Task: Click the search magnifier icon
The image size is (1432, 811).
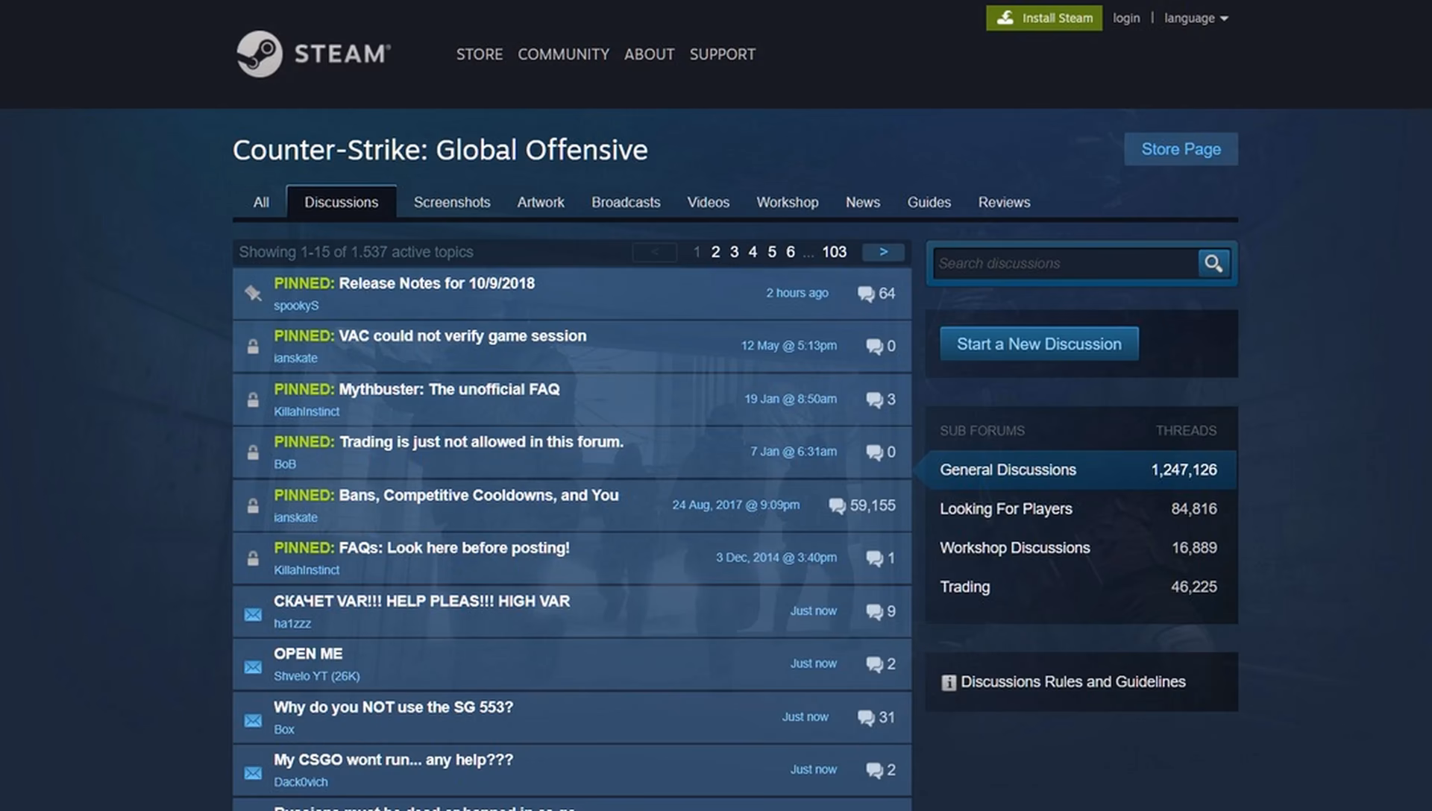Action: tap(1213, 263)
